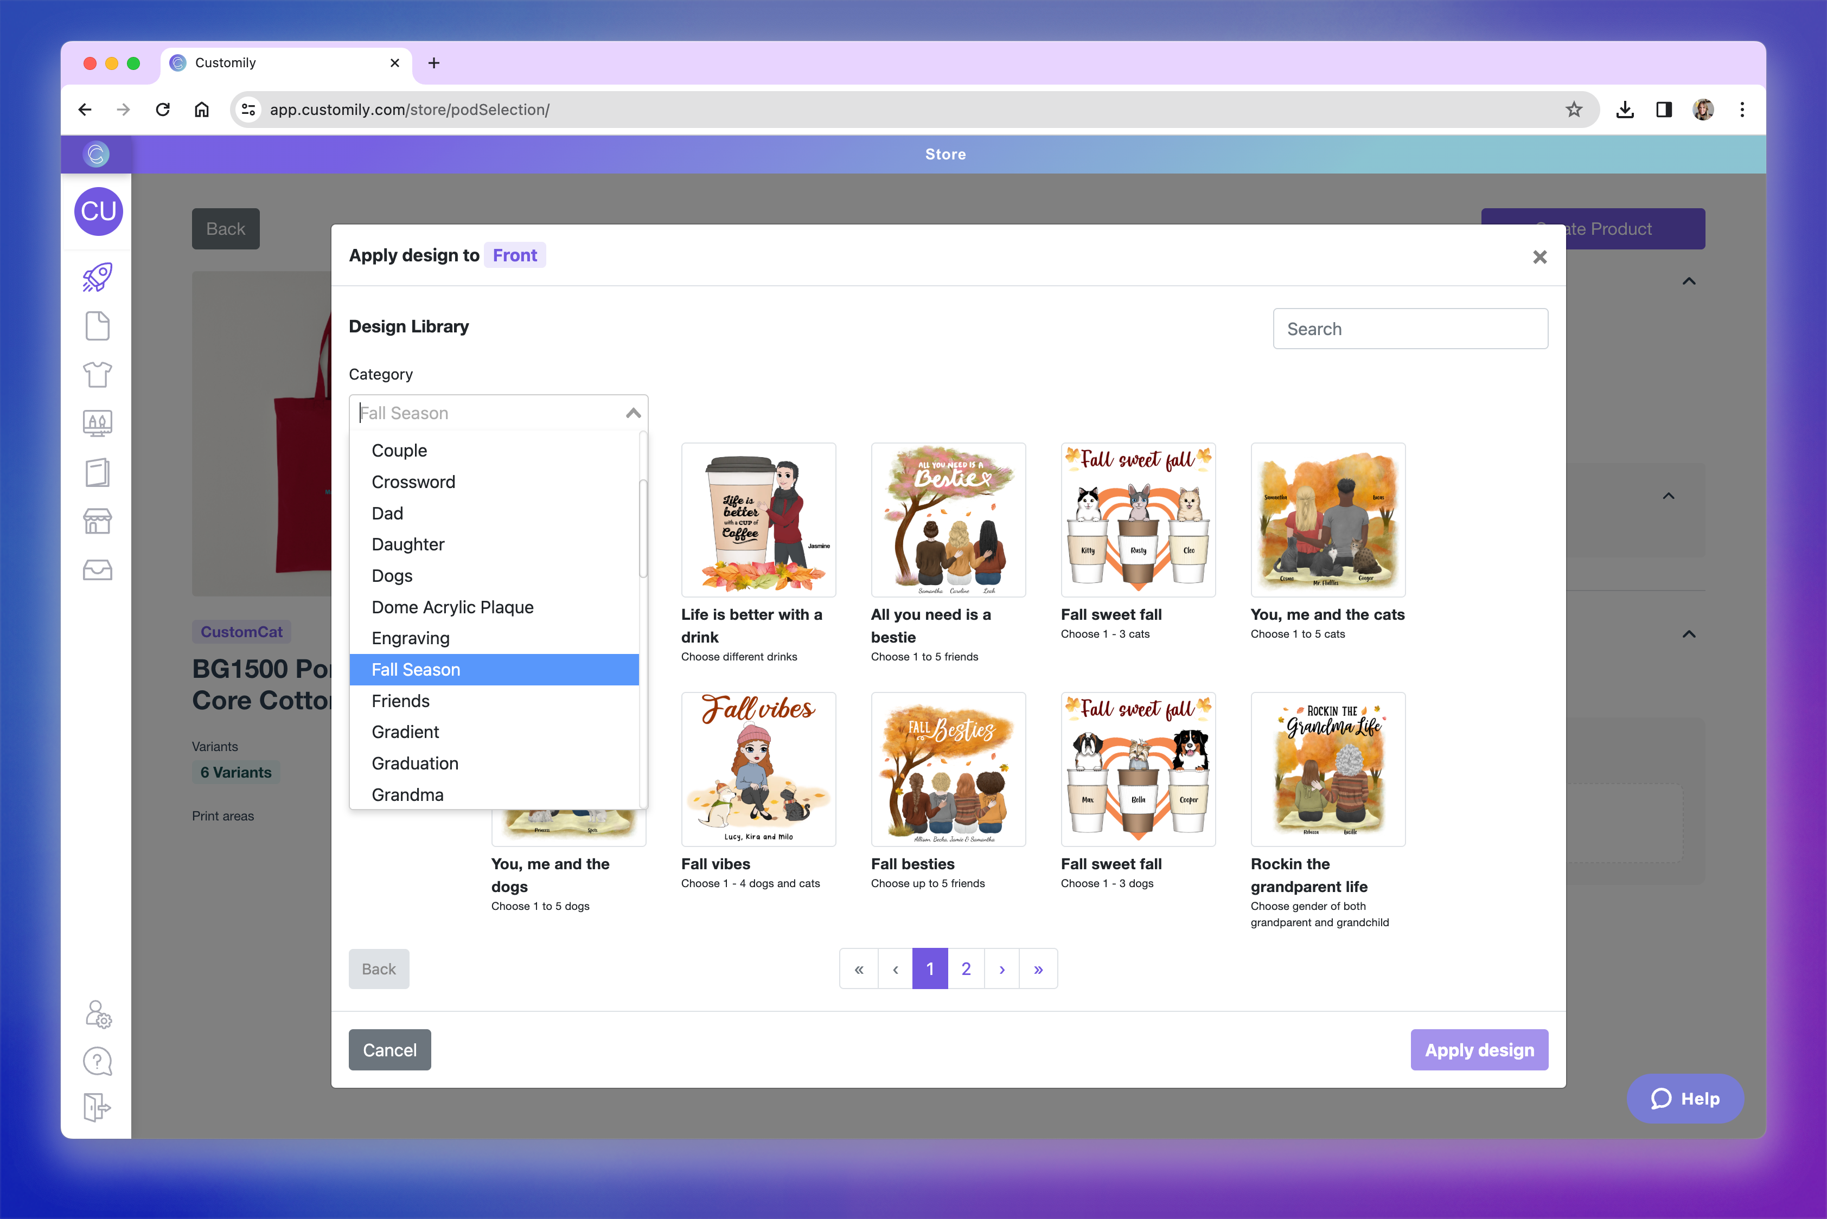
Task: Click Cancel to dismiss the design dialog
Action: pos(389,1049)
